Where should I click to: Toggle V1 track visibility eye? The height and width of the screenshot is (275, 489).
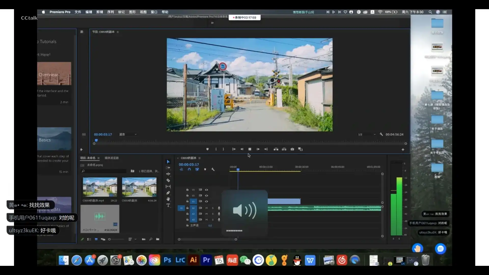click(x=207, y=201)
